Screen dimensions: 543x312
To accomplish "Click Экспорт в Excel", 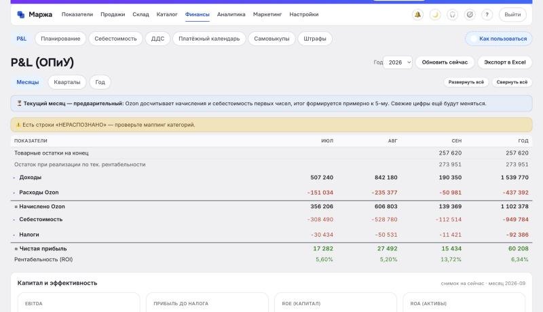I will point(504,62).
